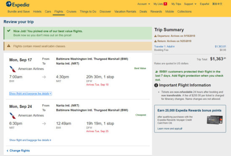
Task: Open My Lists link
Action: point(158,4)
